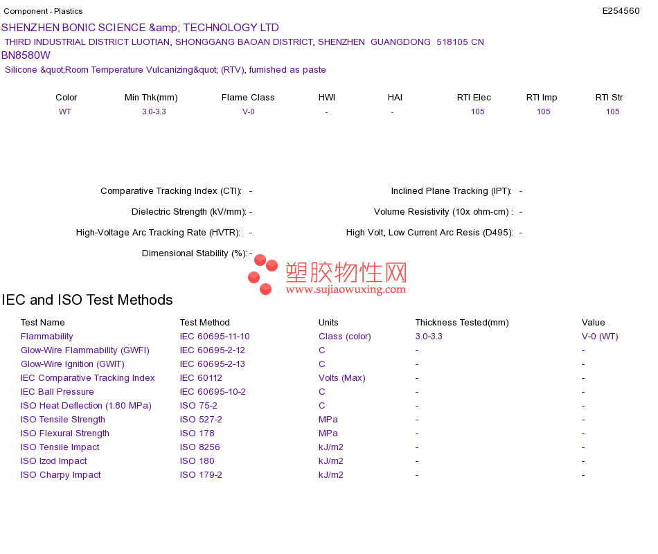Click the material name BN8580W
Image resolution: width=658 pixels, height=554 pixels.
tap(26, 55)
